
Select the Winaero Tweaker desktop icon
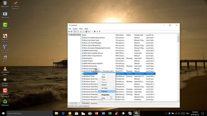[5, 82]
